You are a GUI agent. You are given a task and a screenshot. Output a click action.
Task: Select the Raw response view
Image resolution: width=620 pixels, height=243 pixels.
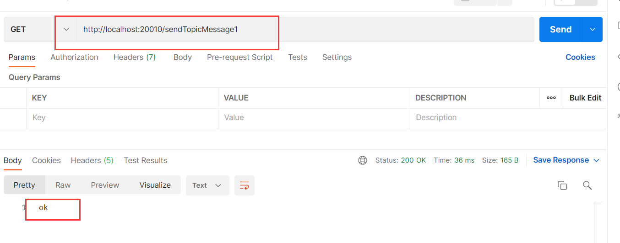pos(63,185)
